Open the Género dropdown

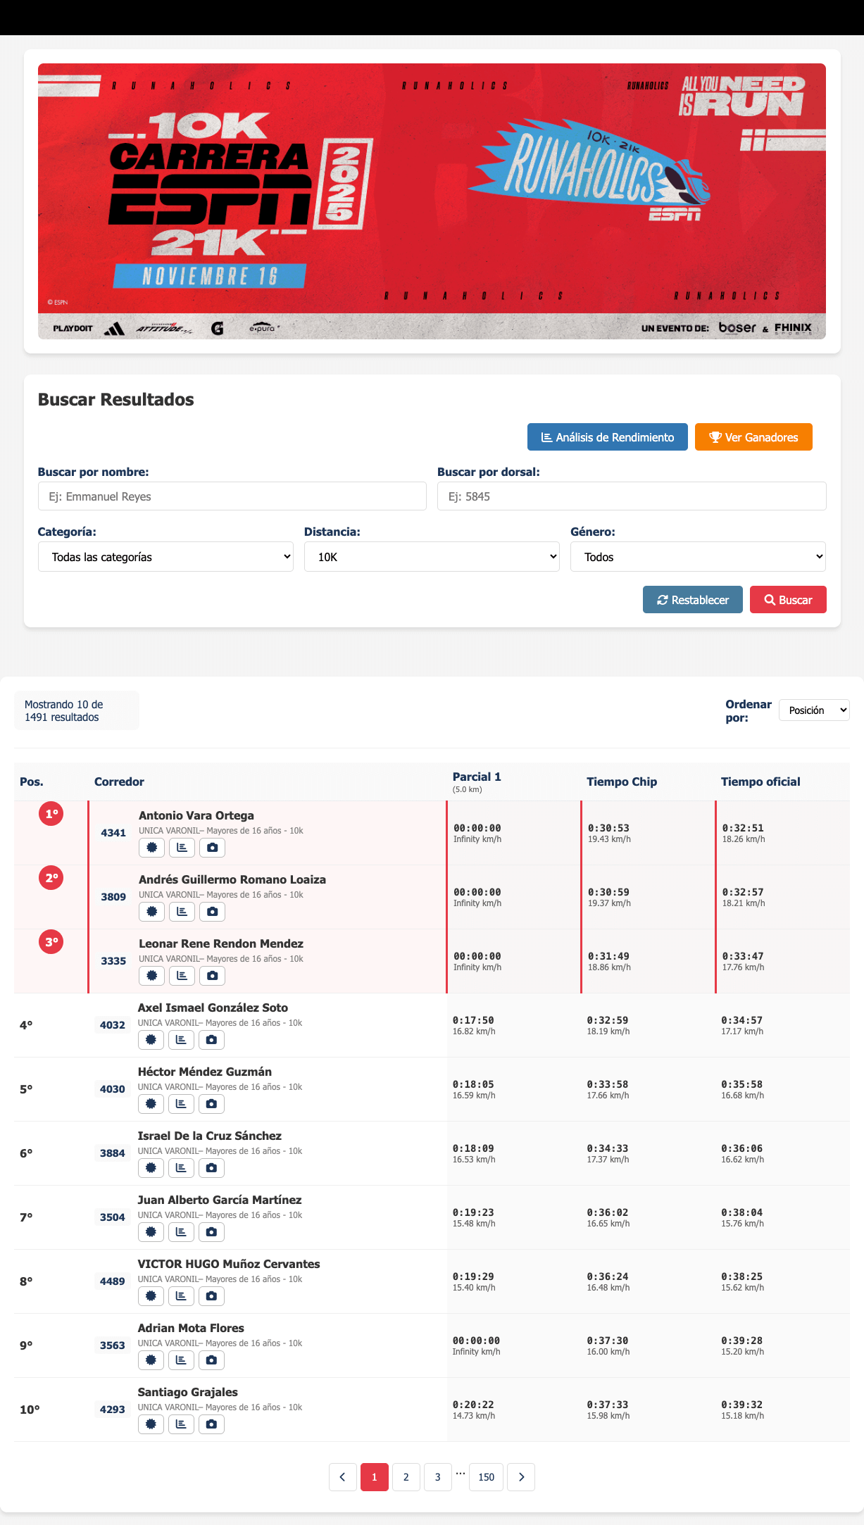698,557
